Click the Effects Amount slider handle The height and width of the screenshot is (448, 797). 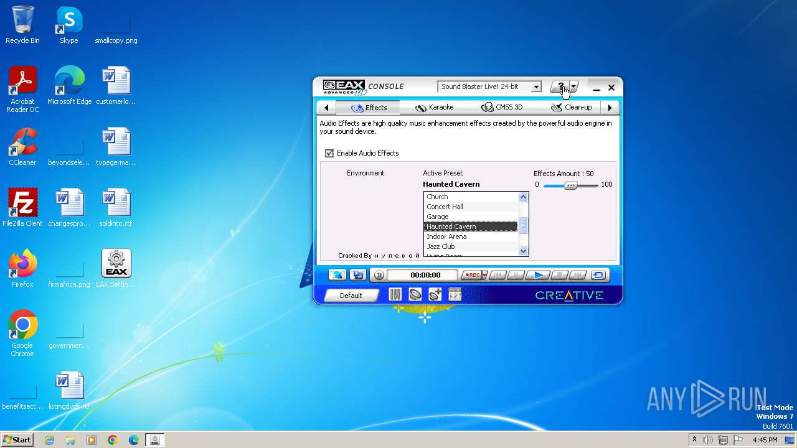[x=570, y=185]
